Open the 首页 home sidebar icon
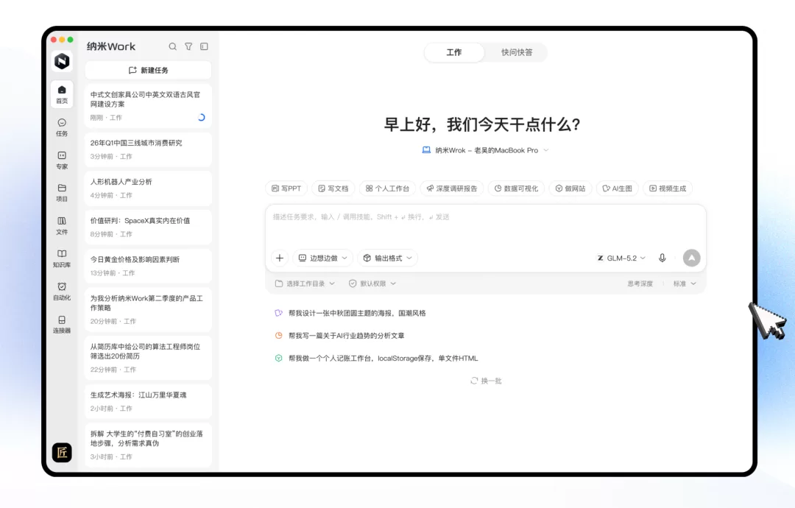Image resolution: width=795 pixels, height=508 pixels. point(62,94)
